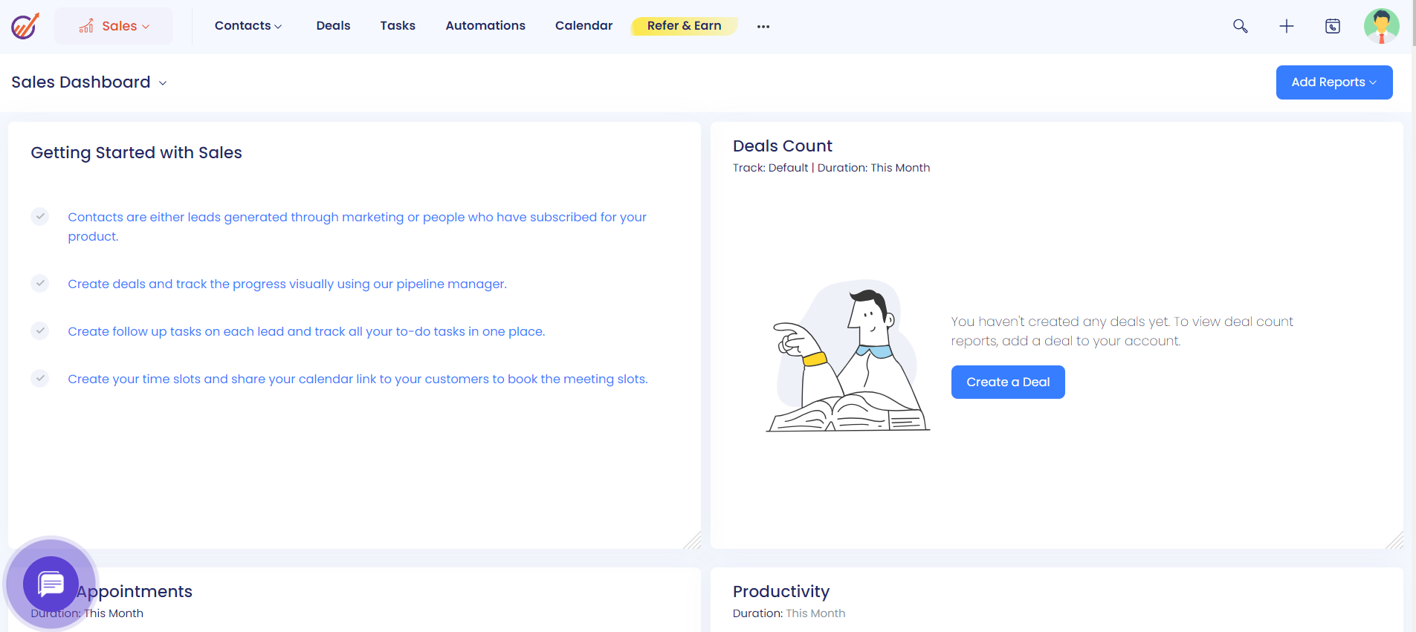Open the calendar link time slots link

[358, 379]
